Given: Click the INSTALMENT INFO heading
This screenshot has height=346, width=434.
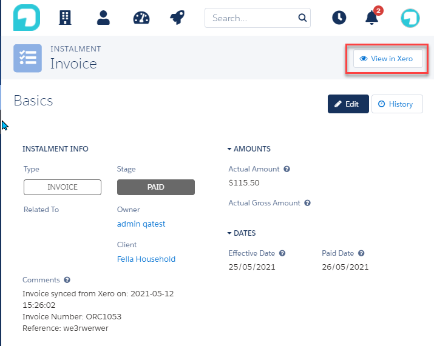Looking at the screenshot, I should [x=55, y=149].
